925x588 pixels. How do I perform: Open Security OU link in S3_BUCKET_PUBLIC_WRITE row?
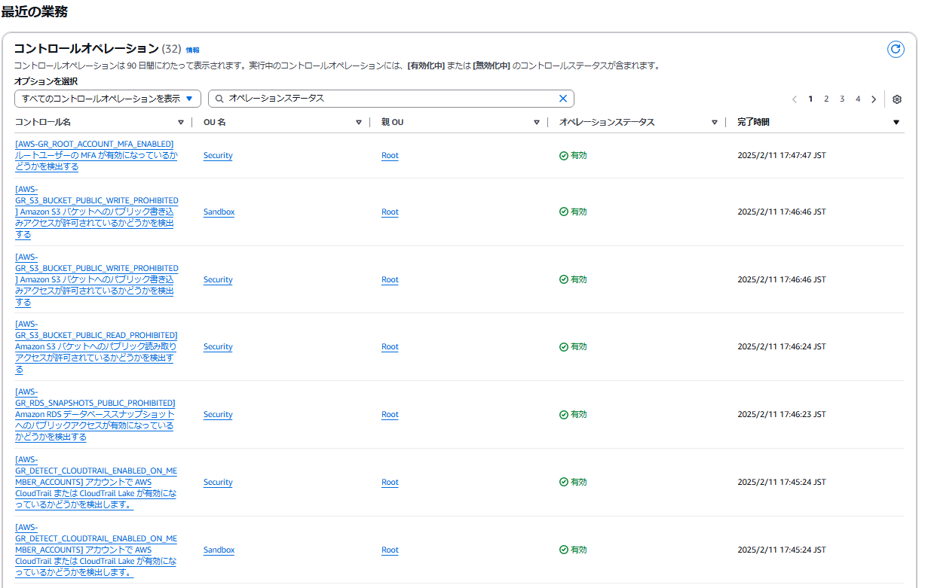coord(218,279)
